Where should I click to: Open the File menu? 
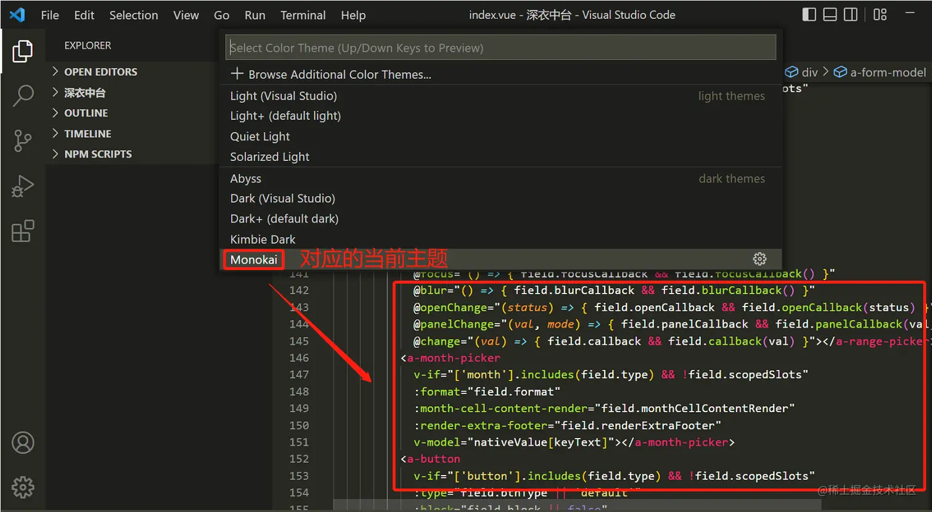pos(50,15)
